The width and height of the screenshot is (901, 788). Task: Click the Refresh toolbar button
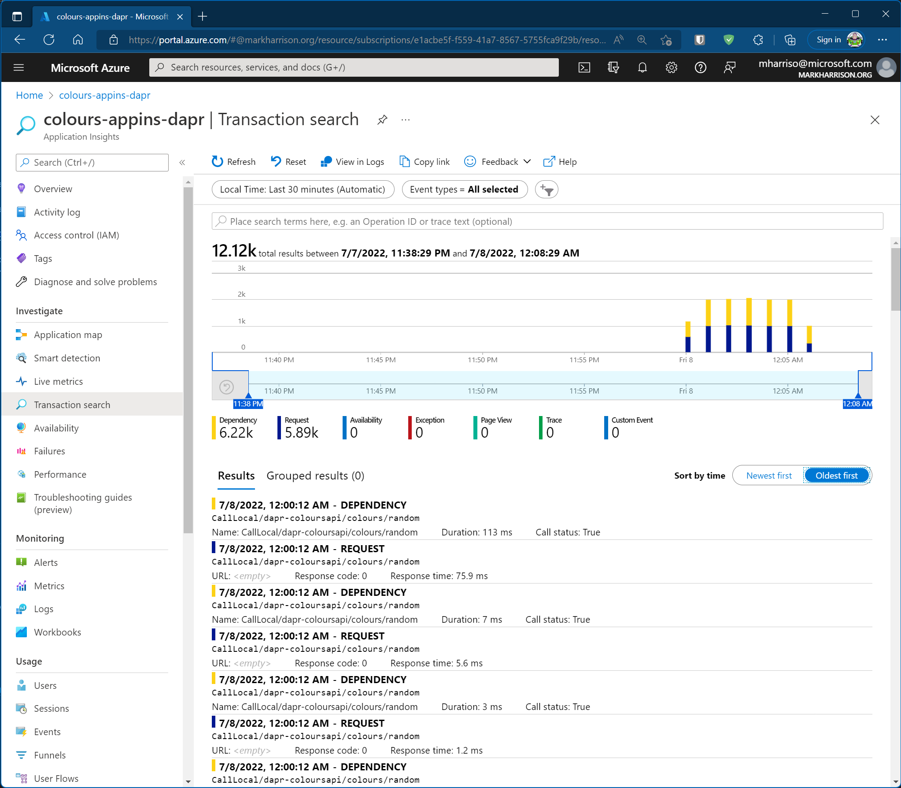pyautogui.click(x=233, y=162)
